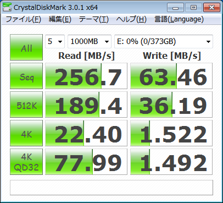Start the 4K random test
This screenshot has height=203, width=223.
pyautogui.click(x=26, y=133)
